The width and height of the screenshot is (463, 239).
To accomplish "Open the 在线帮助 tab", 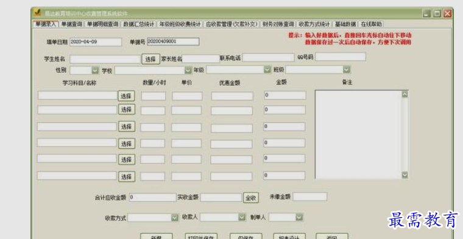I will click(371, 24).
